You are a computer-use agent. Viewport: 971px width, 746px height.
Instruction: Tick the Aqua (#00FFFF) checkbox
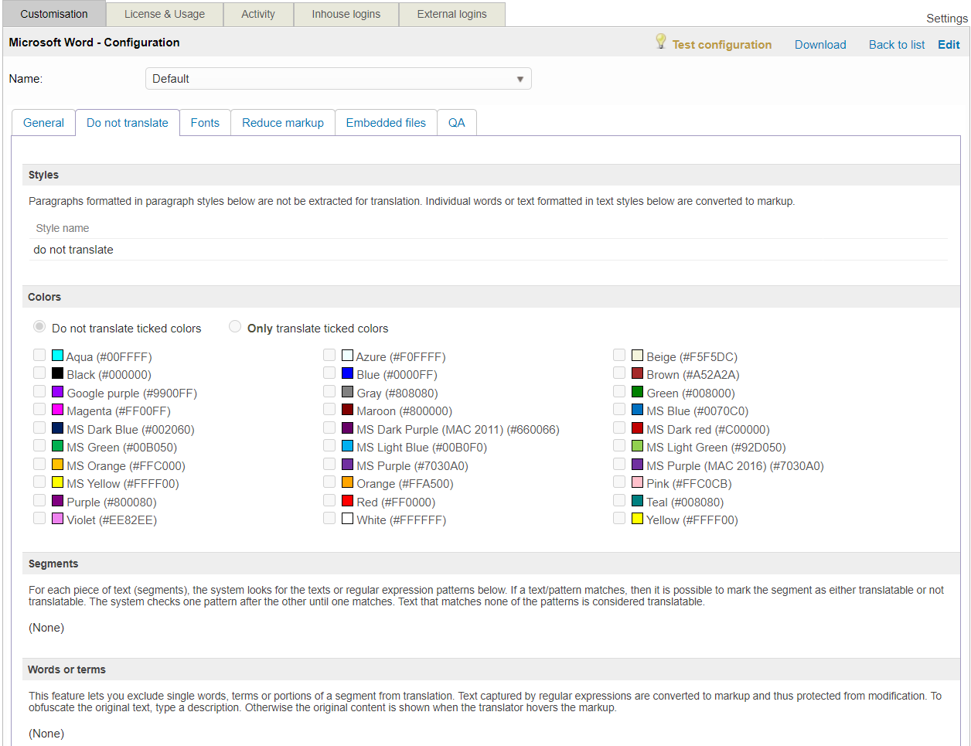[39, 355]
